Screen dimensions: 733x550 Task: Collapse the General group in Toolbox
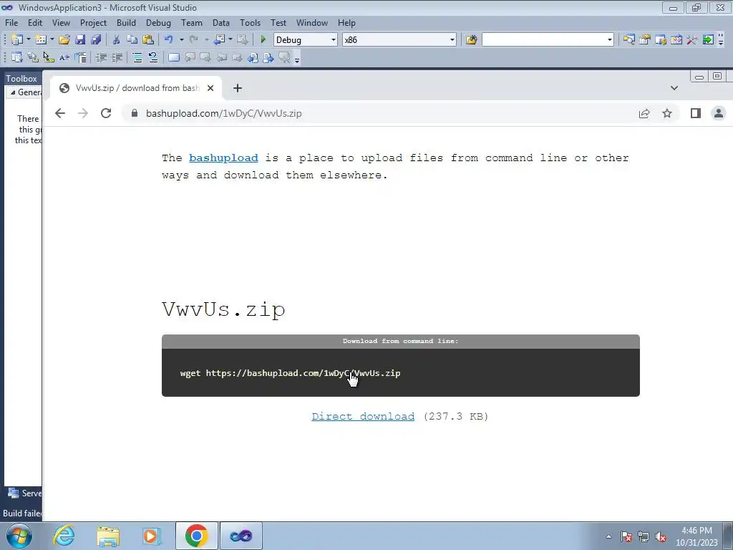(13, 92)
